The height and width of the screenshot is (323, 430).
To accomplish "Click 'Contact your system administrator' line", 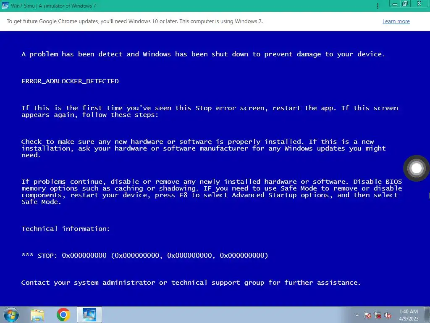I will pyautogui.click(x=191, y=283).
